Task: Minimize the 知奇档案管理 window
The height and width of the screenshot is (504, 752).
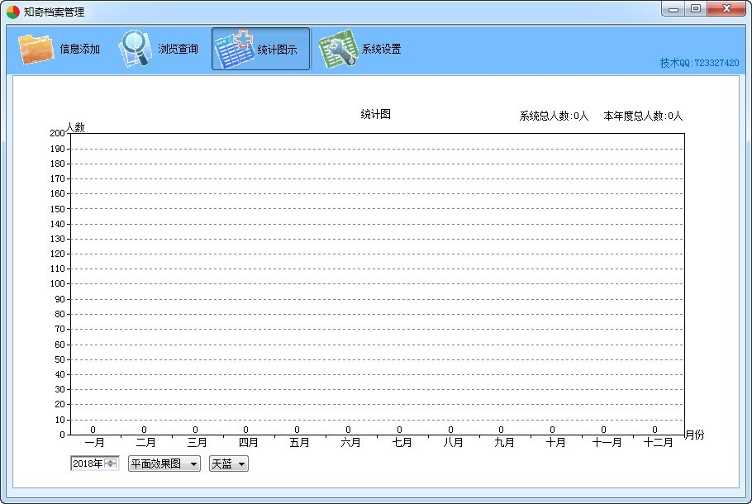Action: tap(674, 9)
